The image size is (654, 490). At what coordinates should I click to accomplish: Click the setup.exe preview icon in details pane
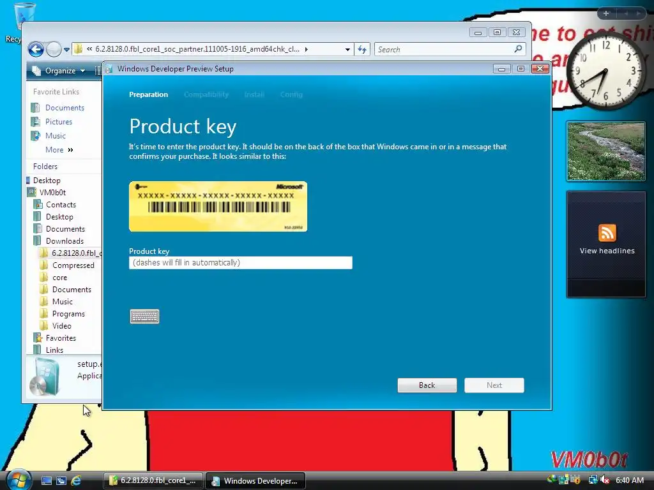pos(45,377)
